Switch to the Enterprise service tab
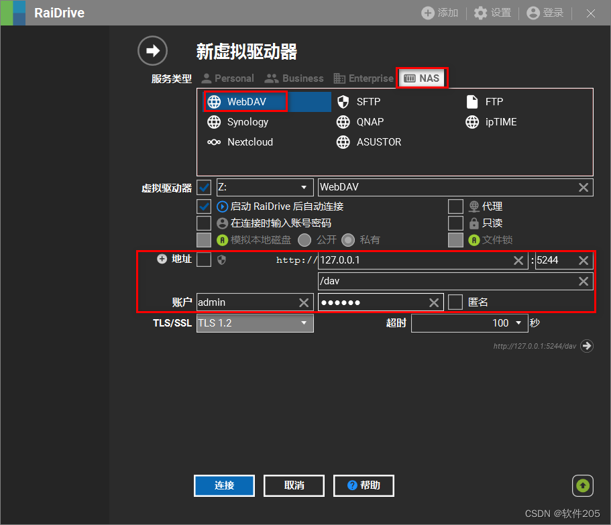 (x=364, y=78)
